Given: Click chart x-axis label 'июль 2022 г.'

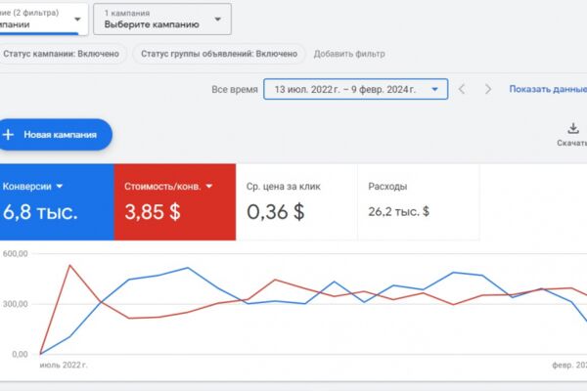Looking at the screenshot, I should pos(64,365).
